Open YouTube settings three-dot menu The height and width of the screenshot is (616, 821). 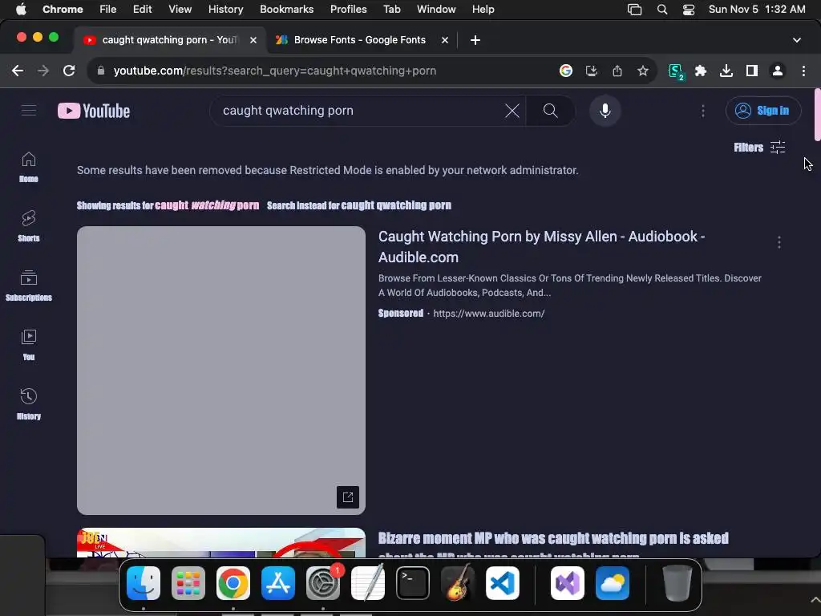(702, 111)
